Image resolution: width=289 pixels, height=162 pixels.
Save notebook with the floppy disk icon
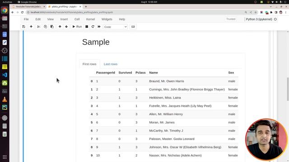pyautogui.click(x=24, y=27)
